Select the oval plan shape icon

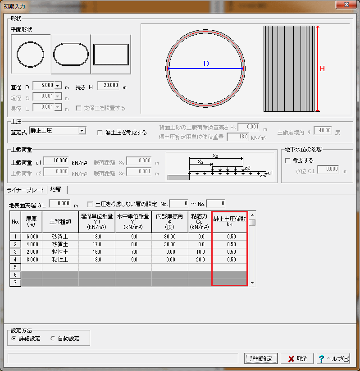click(71, 55)
